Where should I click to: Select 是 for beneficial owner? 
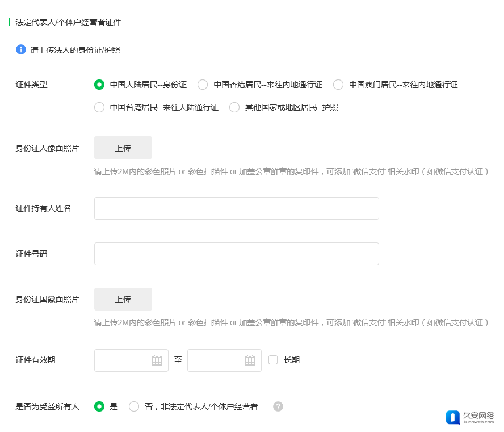pos(99,406)
